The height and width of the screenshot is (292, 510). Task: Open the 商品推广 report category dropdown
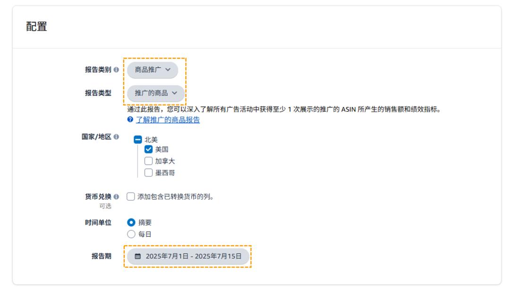[152, 70]
